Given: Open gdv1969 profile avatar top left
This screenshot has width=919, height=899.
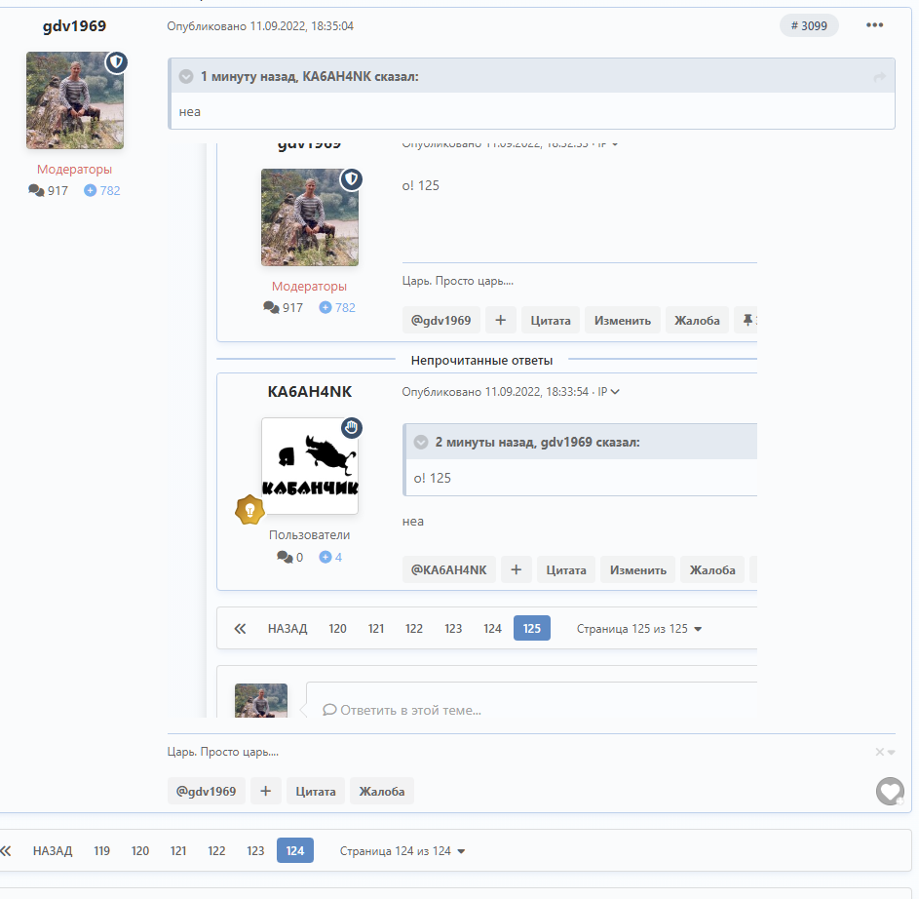Looking at the screenshot, I should pyautogui.click(x=75, y=100).
